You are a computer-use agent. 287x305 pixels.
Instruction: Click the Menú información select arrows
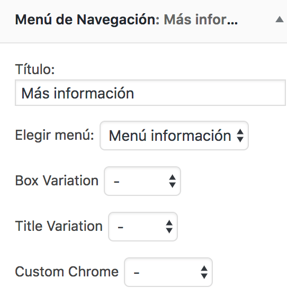240,136
